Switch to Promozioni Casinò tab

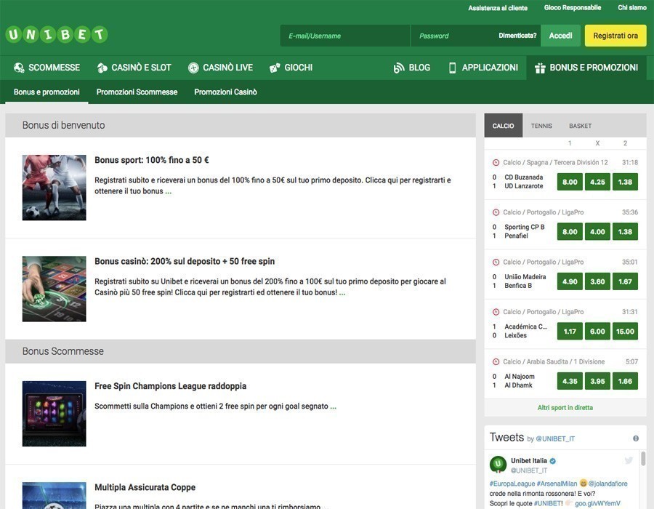point(226,92)
